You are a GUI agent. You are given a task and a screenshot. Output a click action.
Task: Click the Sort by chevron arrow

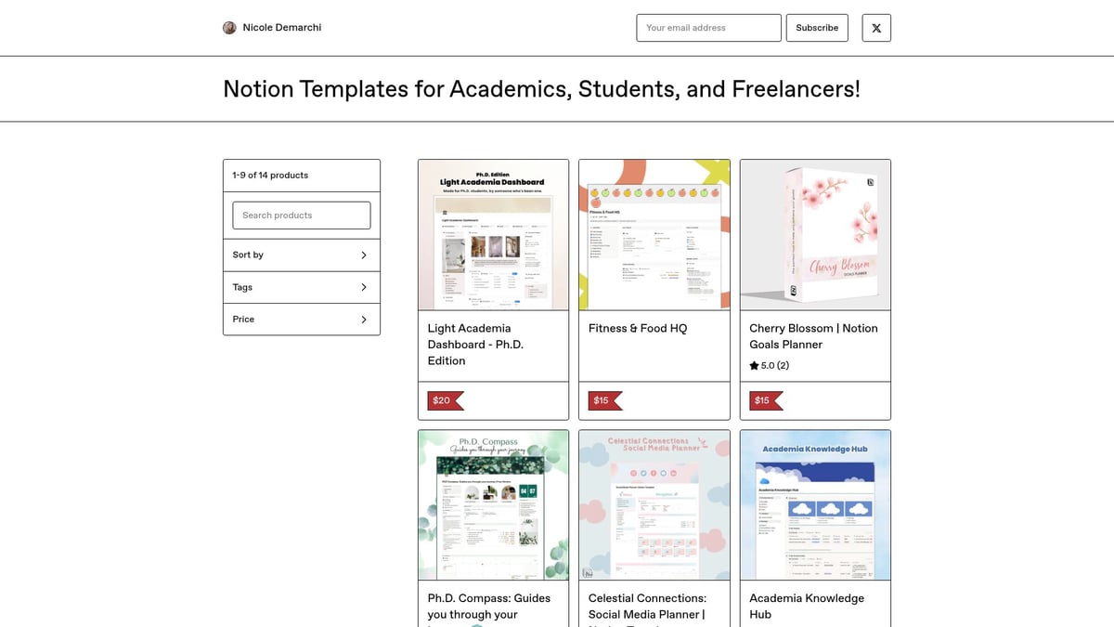tap(363, 255)
